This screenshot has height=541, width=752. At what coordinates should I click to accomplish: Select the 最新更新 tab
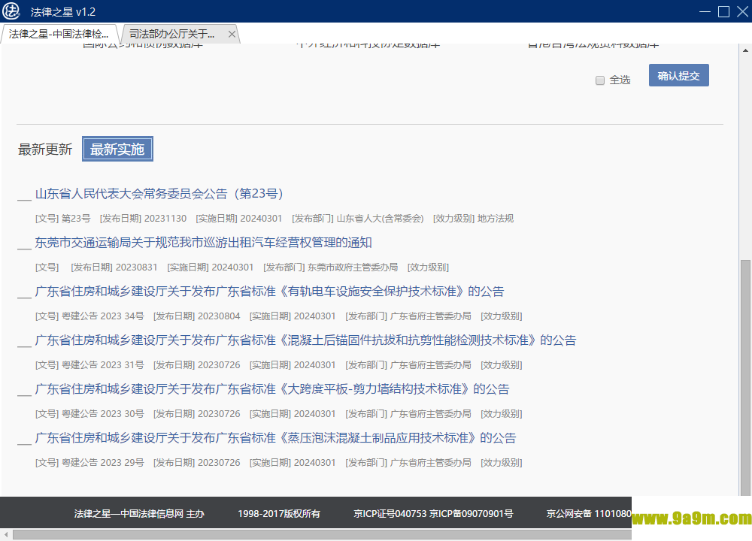[45, 149]
